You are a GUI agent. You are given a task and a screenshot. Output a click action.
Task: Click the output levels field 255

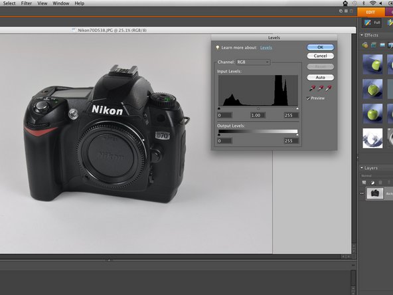pos(291,141)
